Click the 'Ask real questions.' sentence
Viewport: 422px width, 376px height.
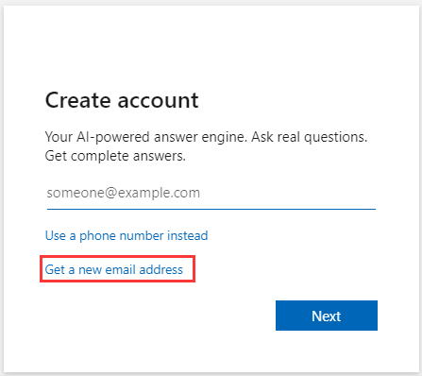point(309,137)
